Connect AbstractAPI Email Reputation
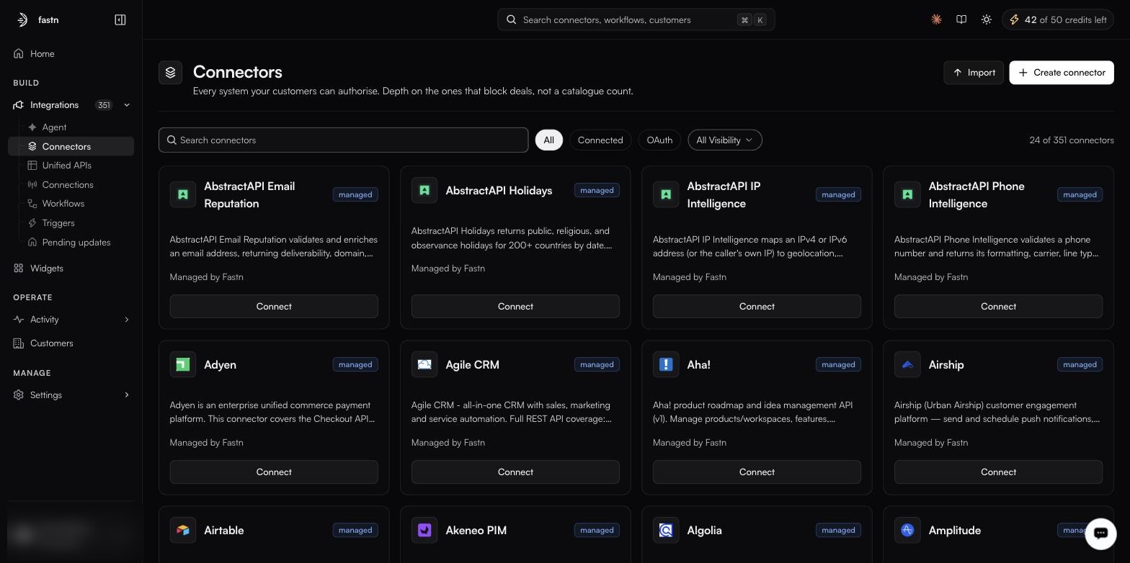Screen dimensions: 1130x563 pyautogui.click(x=274, y=306)
